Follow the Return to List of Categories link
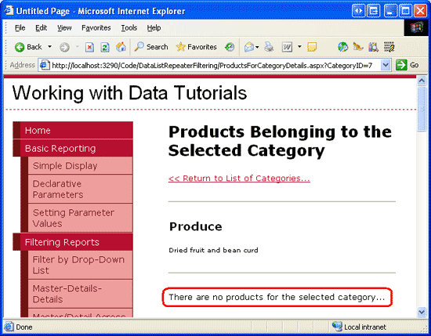 (x=239, y=179)
